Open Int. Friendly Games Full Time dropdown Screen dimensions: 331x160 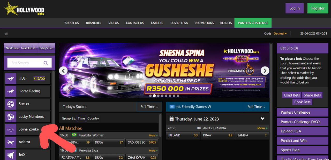click(x=256, y=107)
